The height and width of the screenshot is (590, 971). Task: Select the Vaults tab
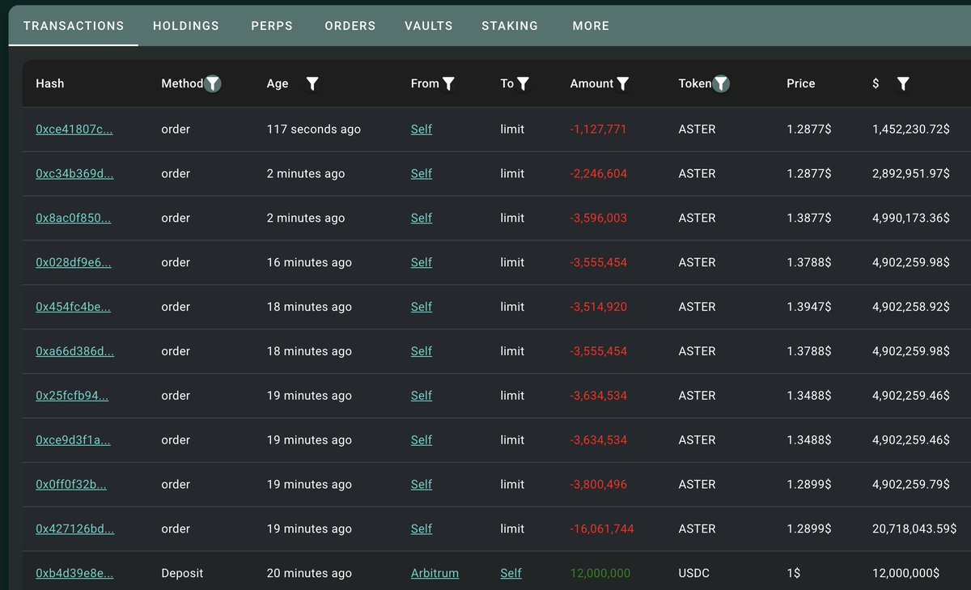(429, 26)
